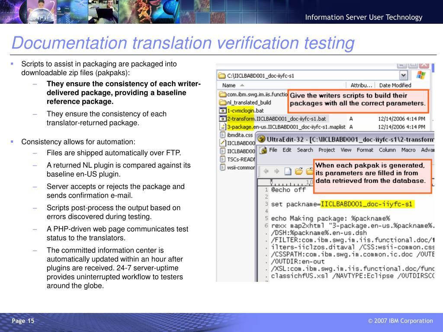The image size is (443, 332).
Task: Open the Column menu in UltraEdit
Action: 387,150
